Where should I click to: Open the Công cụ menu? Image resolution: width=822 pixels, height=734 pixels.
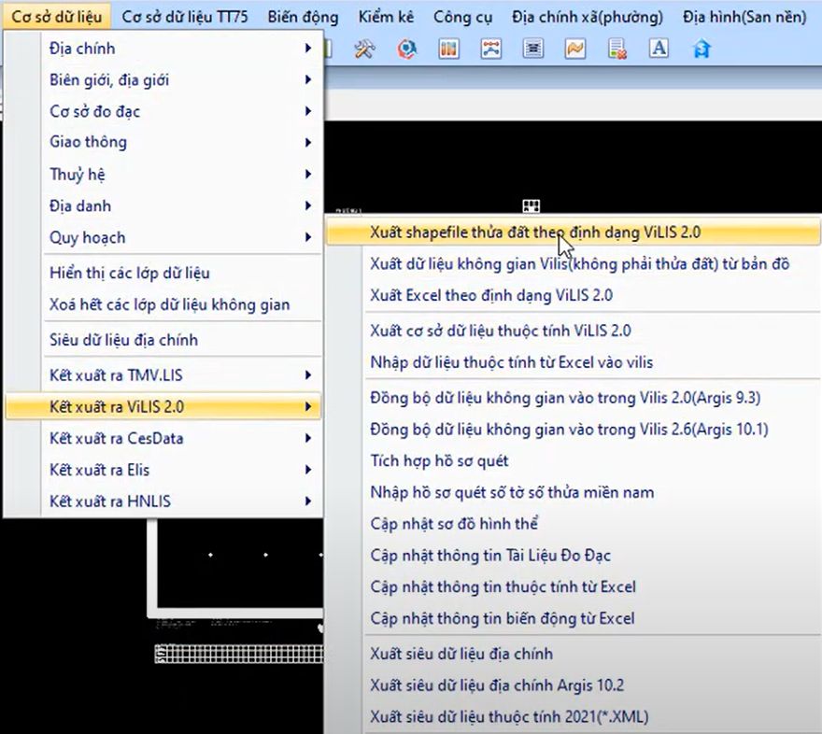click(463, 16)
